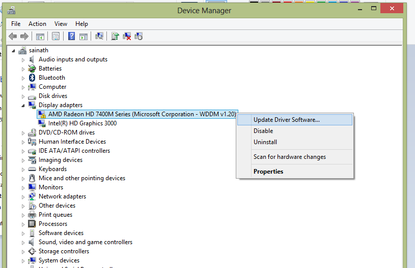
Task: Open the View menu
Action: [61, 24]
